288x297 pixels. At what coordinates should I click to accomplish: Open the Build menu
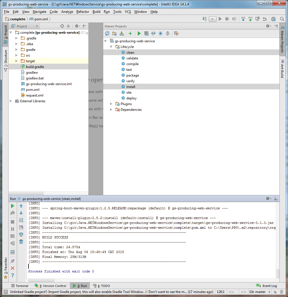click(96, 12)
